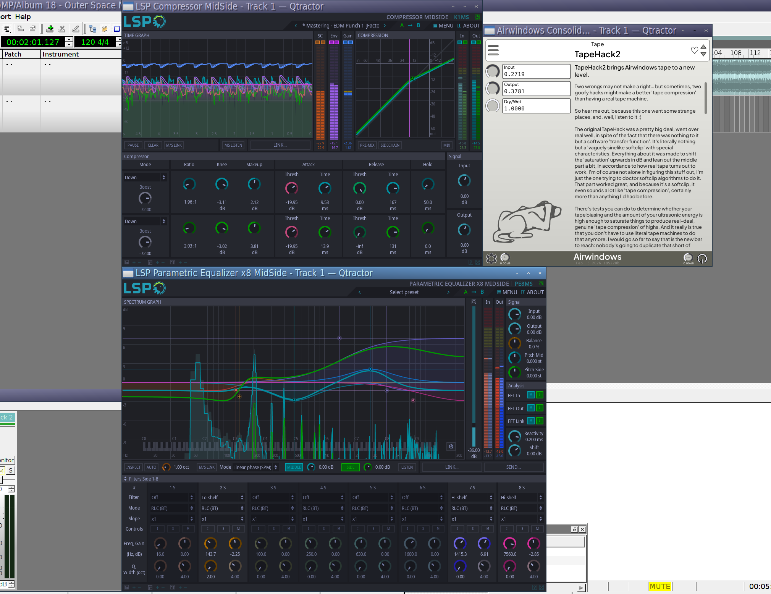Click the green K1MS indicator icon in the compressor

coord(477,17)
